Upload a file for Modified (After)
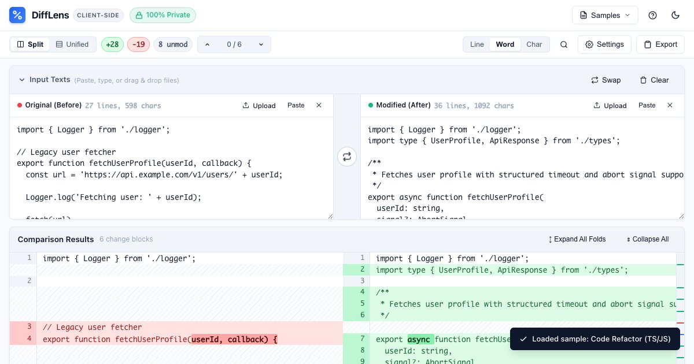This screenshot has height=364, width=694. pos(610,105)
